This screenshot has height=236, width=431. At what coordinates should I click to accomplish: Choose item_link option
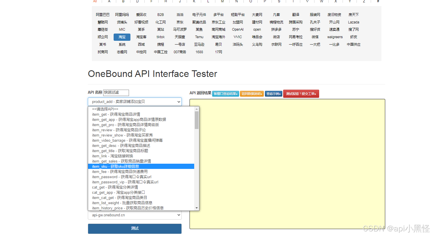click(141, 156)
